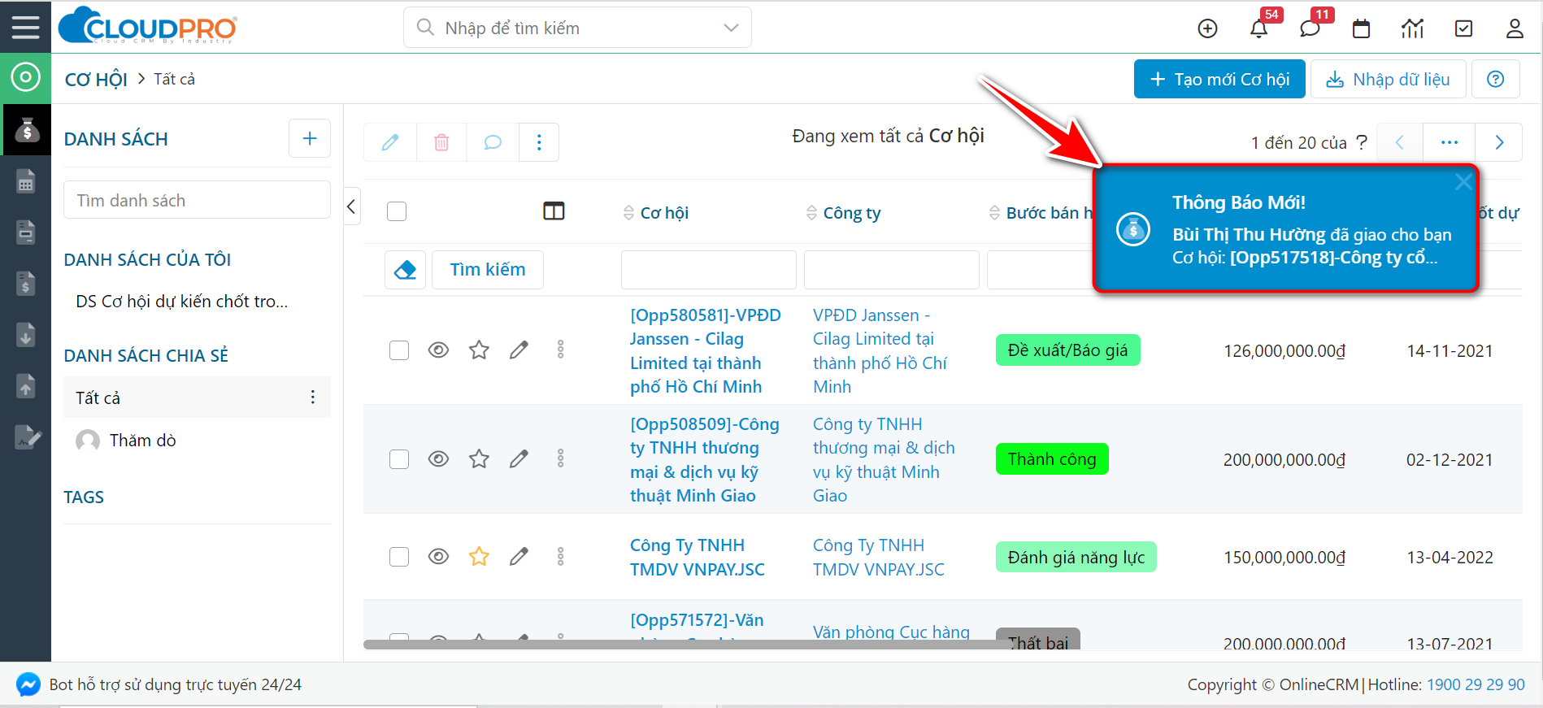1543x708 pixels.
Task: Focus the Tìm danh sách search field
Action: [197, 200]
